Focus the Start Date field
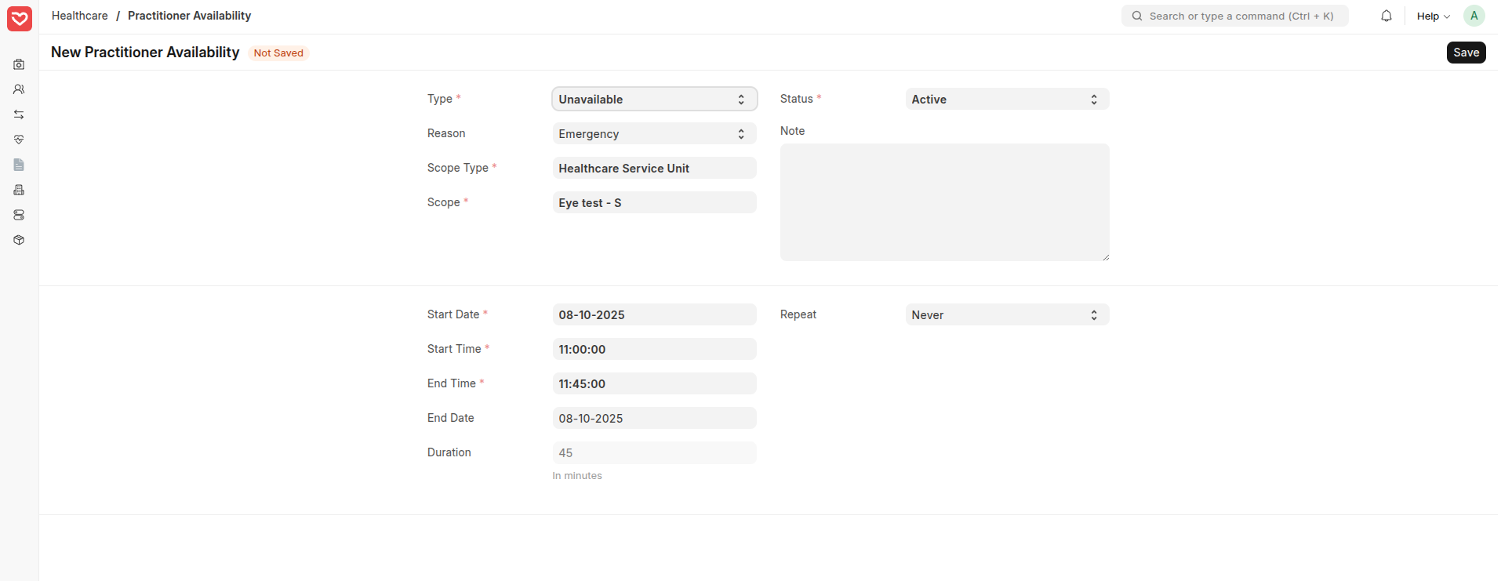This screenshot has height=581, width=1501. [654, 315]
